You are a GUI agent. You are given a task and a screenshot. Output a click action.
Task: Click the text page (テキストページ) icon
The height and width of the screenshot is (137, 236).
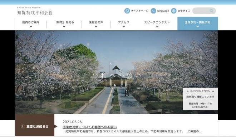pos(127,11)
